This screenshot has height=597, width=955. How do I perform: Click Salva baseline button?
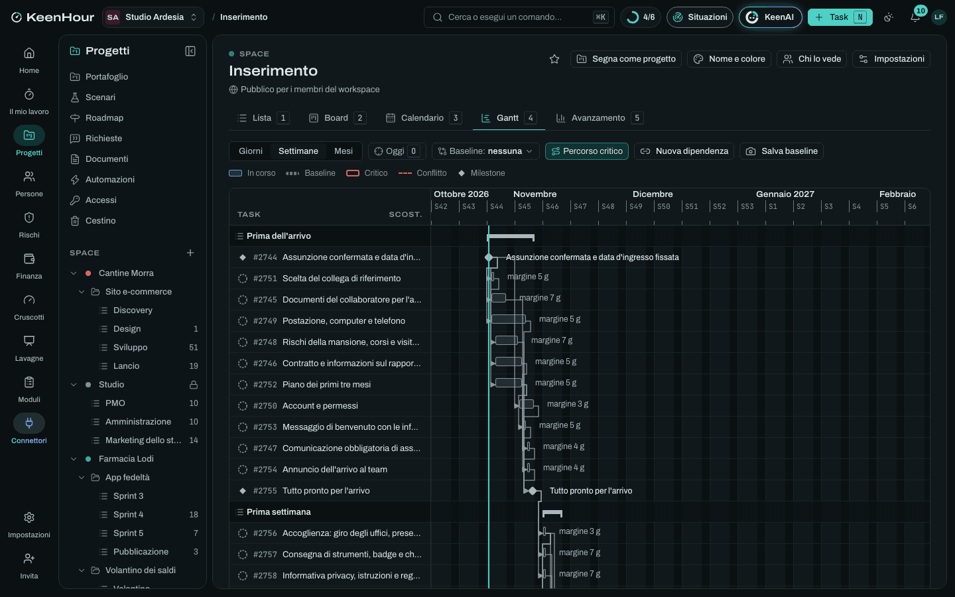(x=781, y=151)
